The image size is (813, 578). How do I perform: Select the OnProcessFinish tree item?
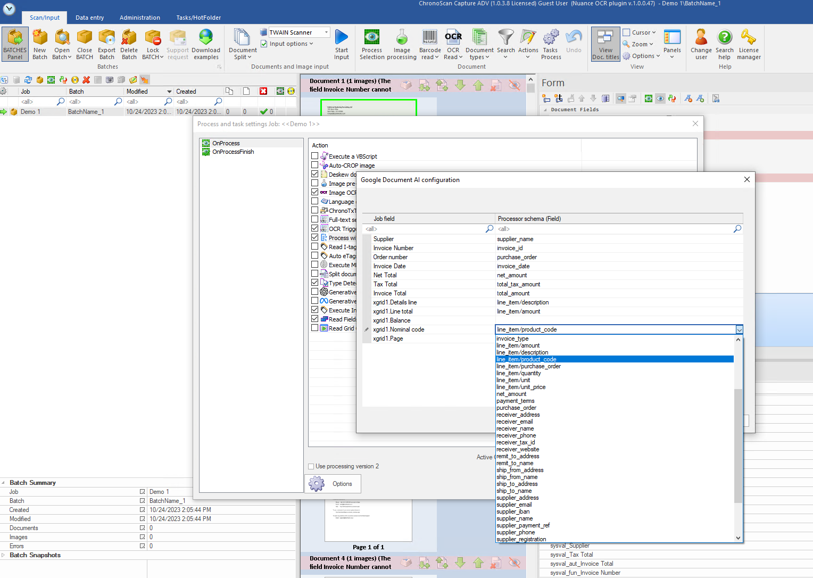point(233,152)
